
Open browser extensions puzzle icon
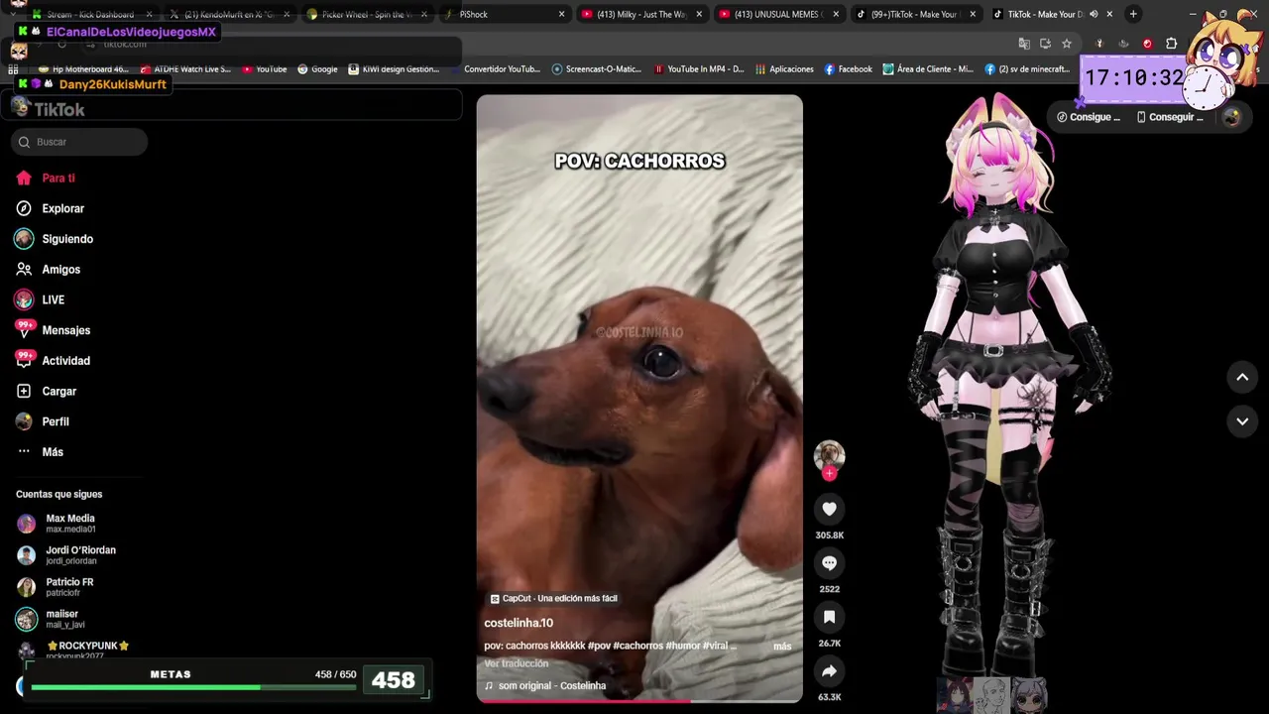coord(1172,44)
